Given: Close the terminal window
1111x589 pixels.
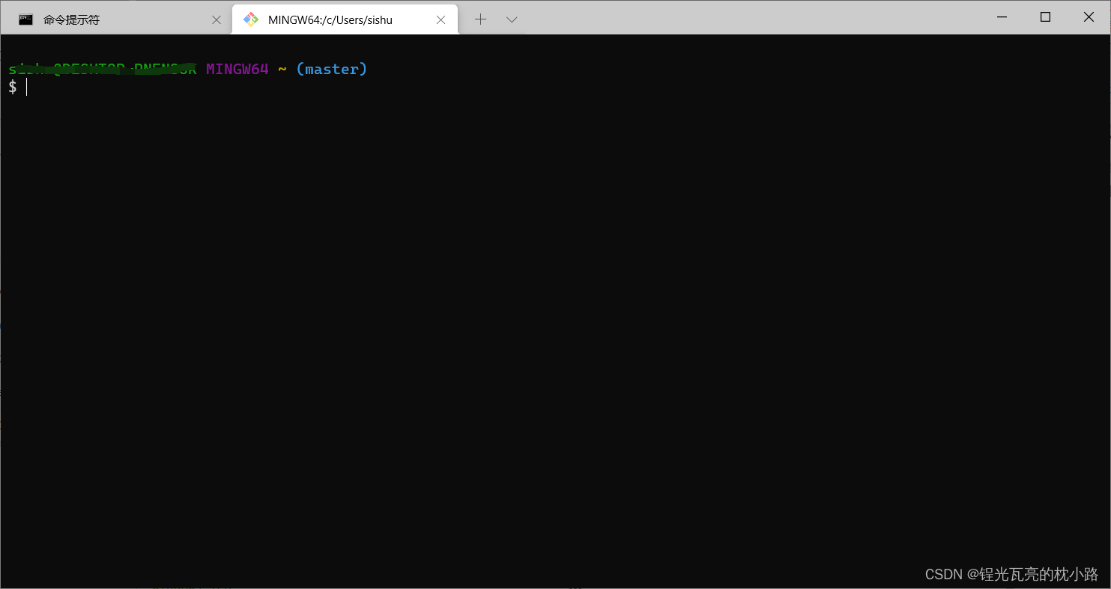Looking at the screenshot, I should click(1089, 16).
